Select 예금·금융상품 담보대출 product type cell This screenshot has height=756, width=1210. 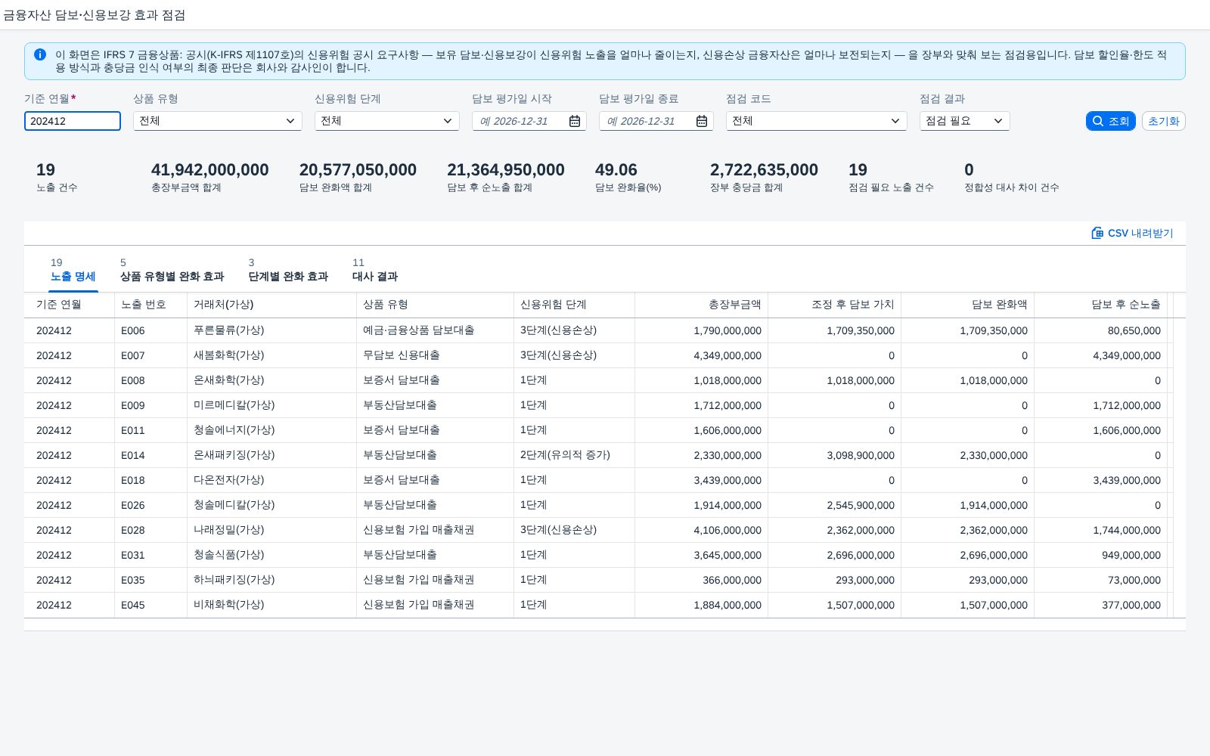(x=436, y=330)
